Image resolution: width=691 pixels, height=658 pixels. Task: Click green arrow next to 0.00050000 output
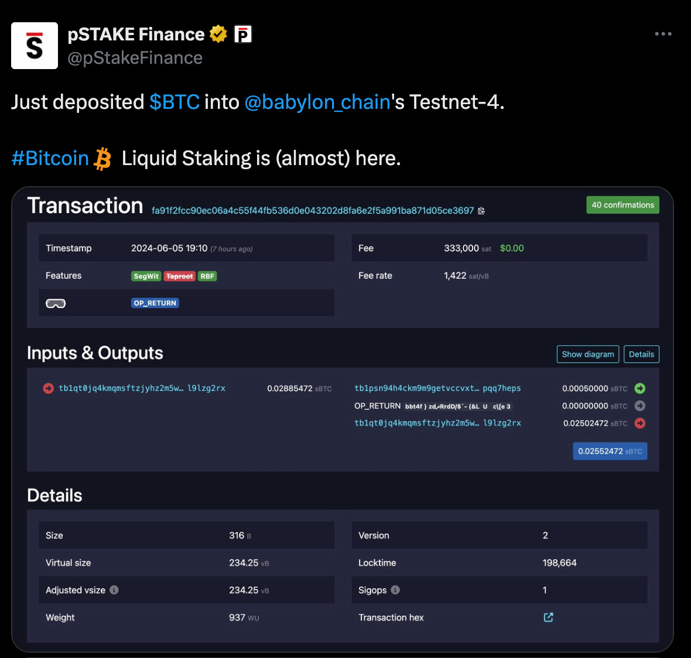(640, 389)
